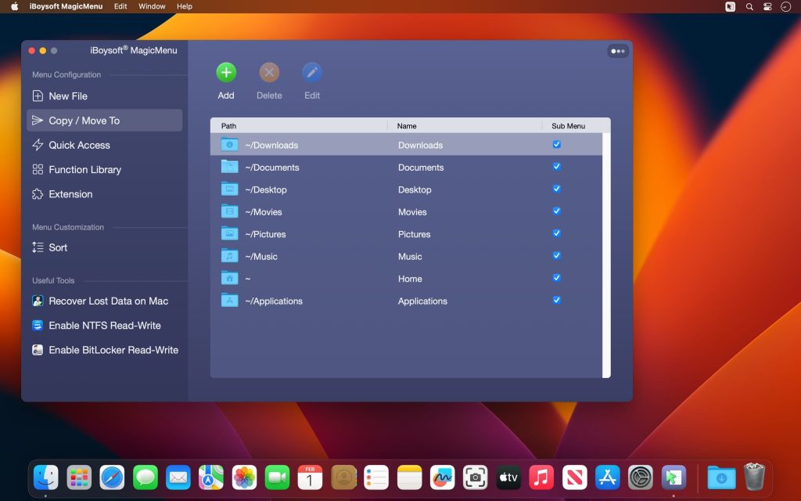This screenshot has width=801, height=501.
Task: Click the Add button
Action: point(225,72)
